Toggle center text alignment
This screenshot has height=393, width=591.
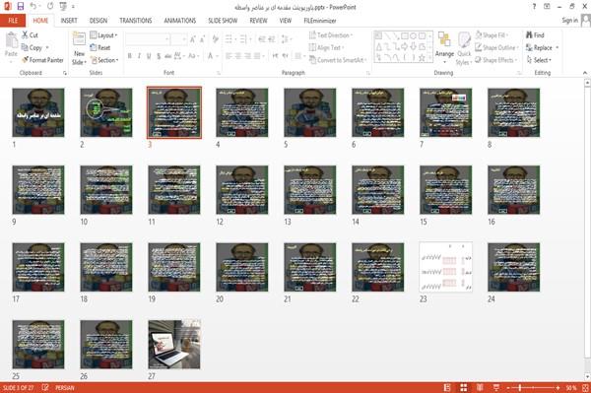[238, 56]
